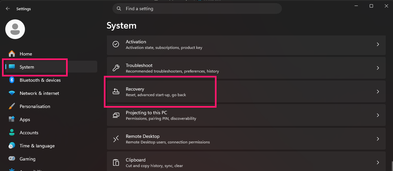Minimize the Settings window
This screenshot has width=393, height=171.
pos(356,6)
